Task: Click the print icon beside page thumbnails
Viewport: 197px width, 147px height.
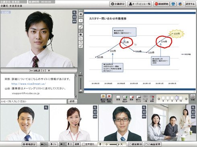Action: pos(193,96)
